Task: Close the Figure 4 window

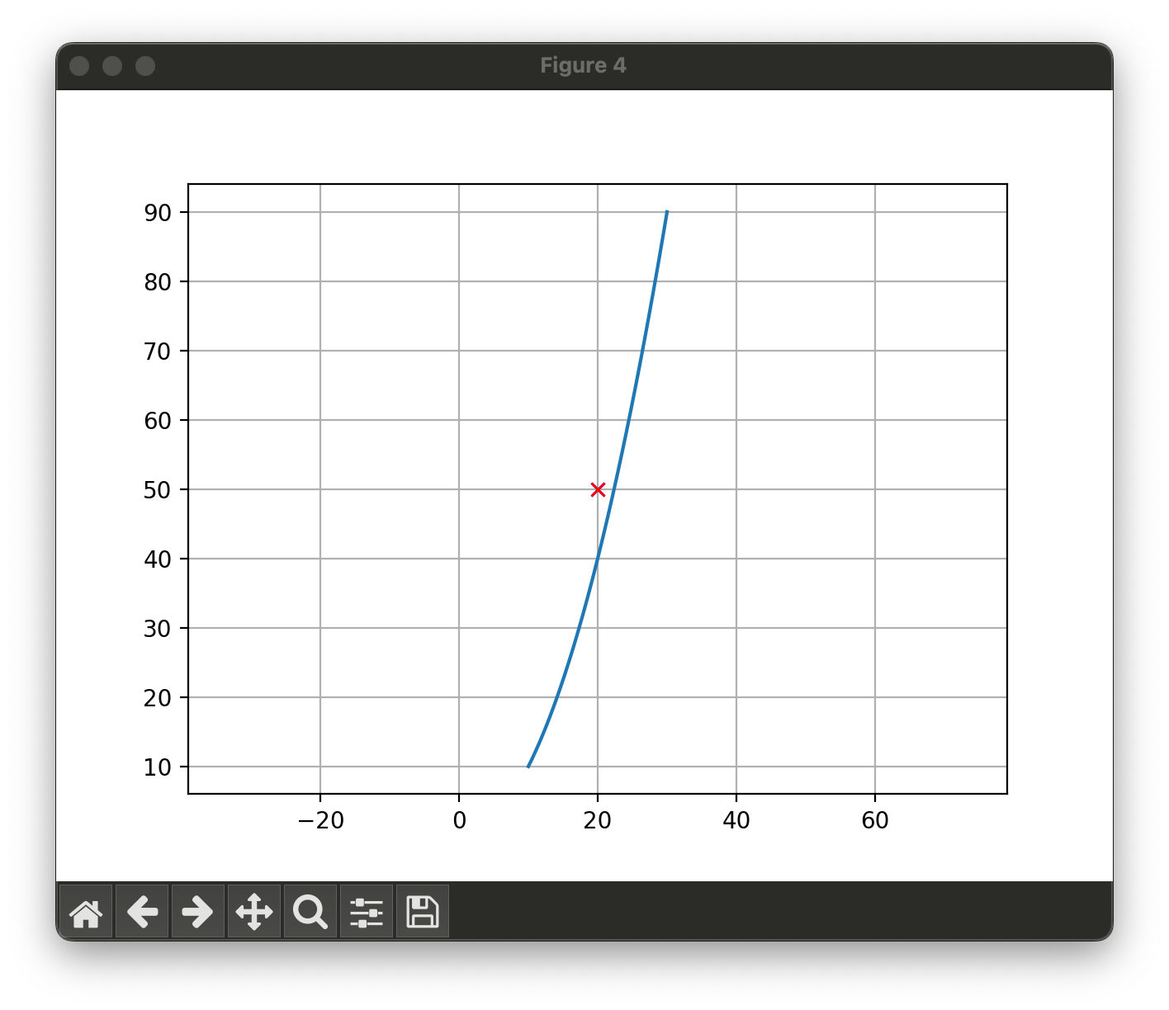Action: point(79,66)
